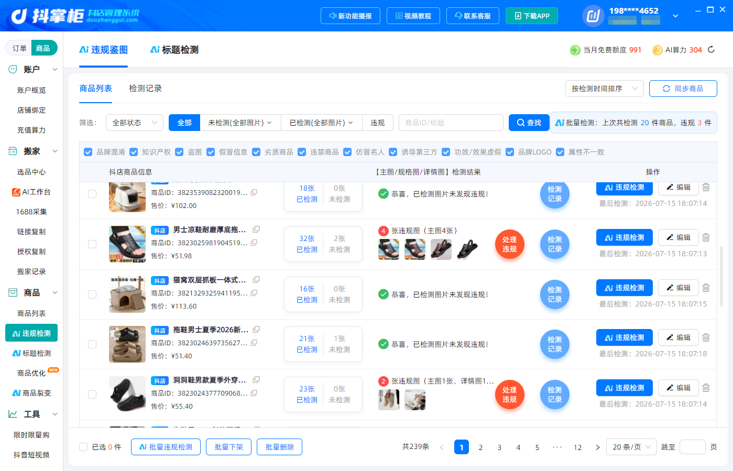This screenshot has height=471, width=733.
Task: Click the 查找 search button
Action: pyautogui.click(x=529, y=123)
